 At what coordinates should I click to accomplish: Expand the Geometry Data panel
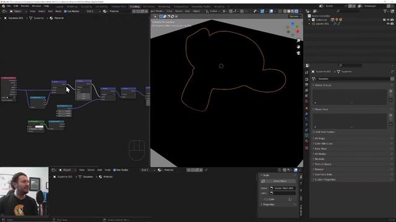coord(353,175)
